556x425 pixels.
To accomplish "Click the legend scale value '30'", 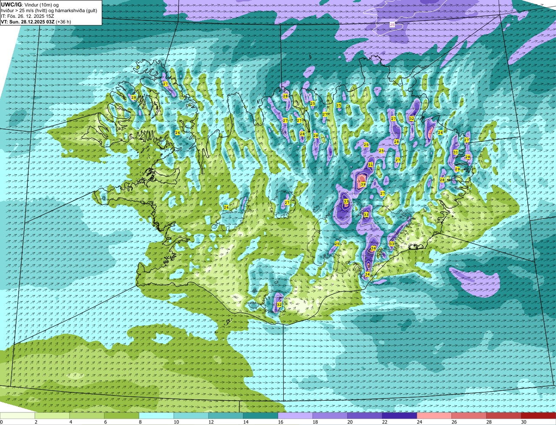I will coord(524,422).
